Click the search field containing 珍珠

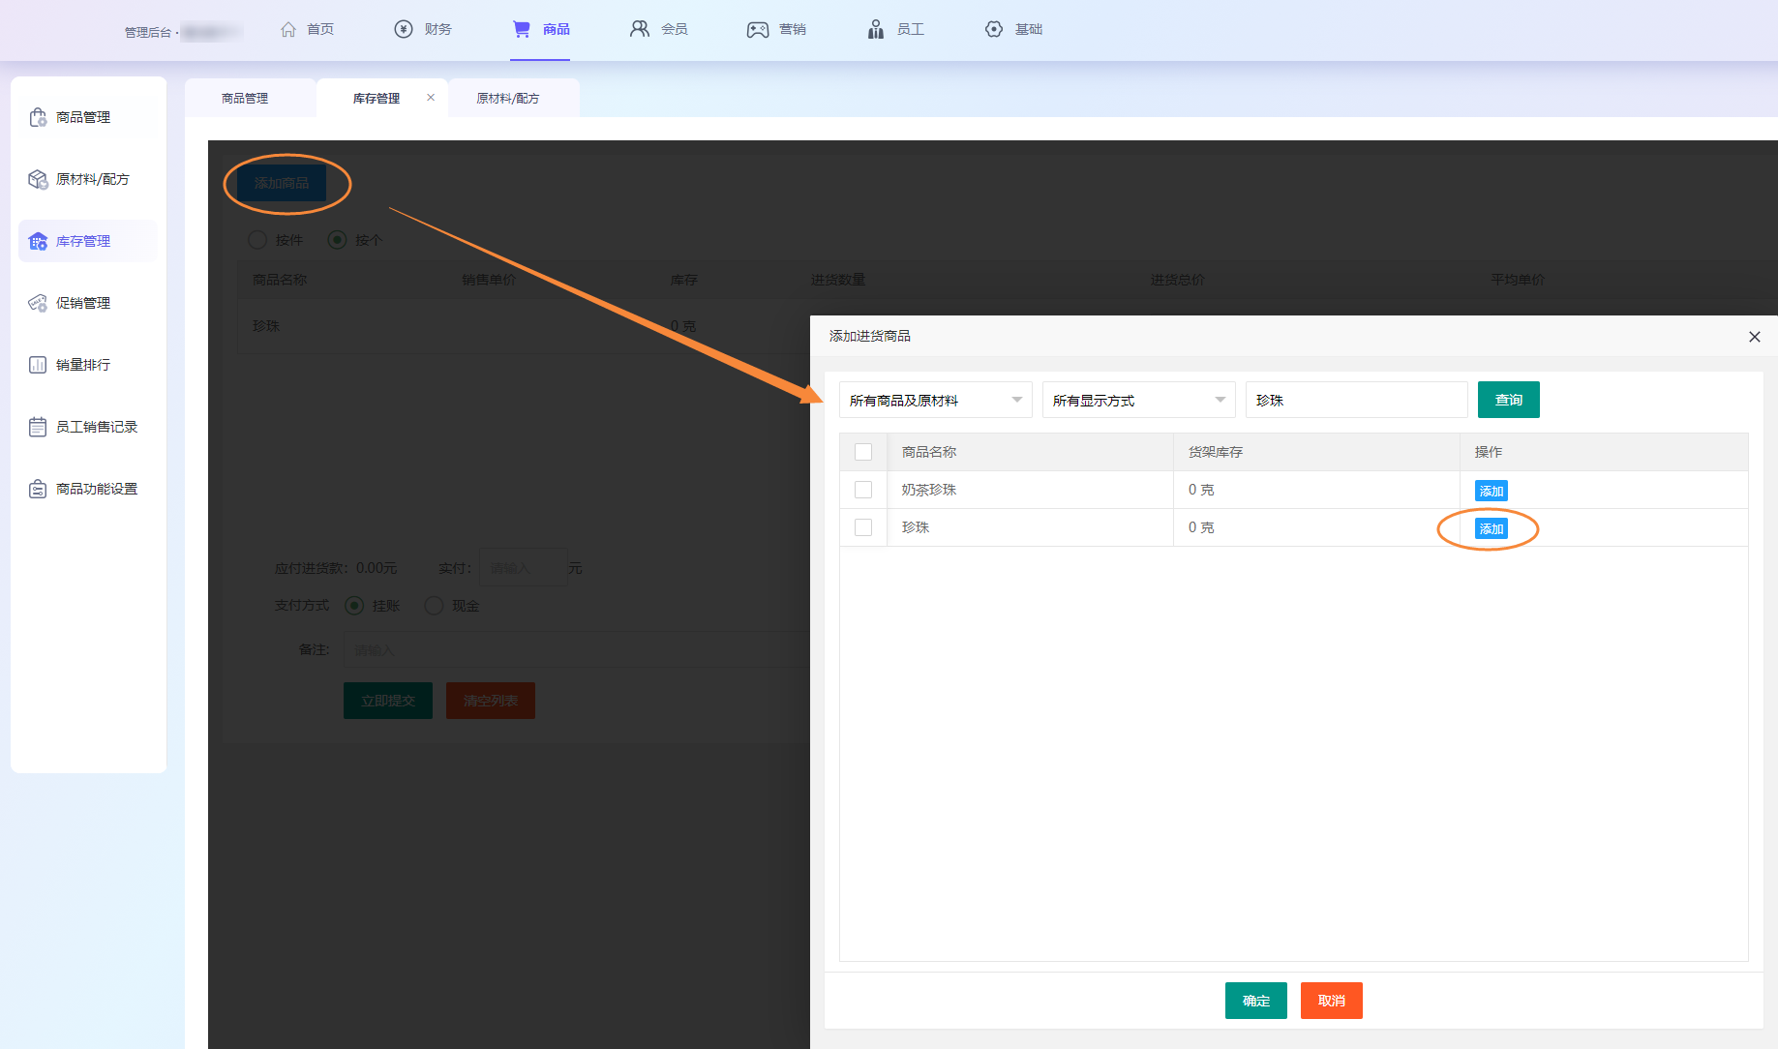click(x=1355, y=401)
